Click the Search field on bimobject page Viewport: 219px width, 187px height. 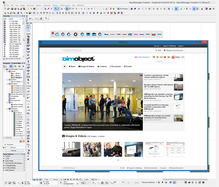pos(170,61)
